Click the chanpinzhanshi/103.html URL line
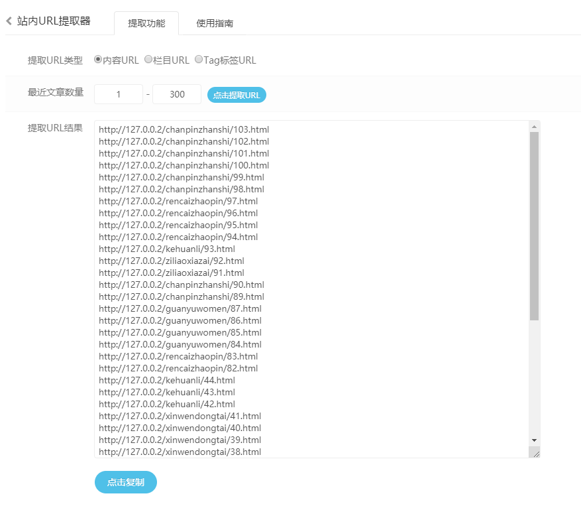Viewport: 581px width, 514px height. point(184,129)
